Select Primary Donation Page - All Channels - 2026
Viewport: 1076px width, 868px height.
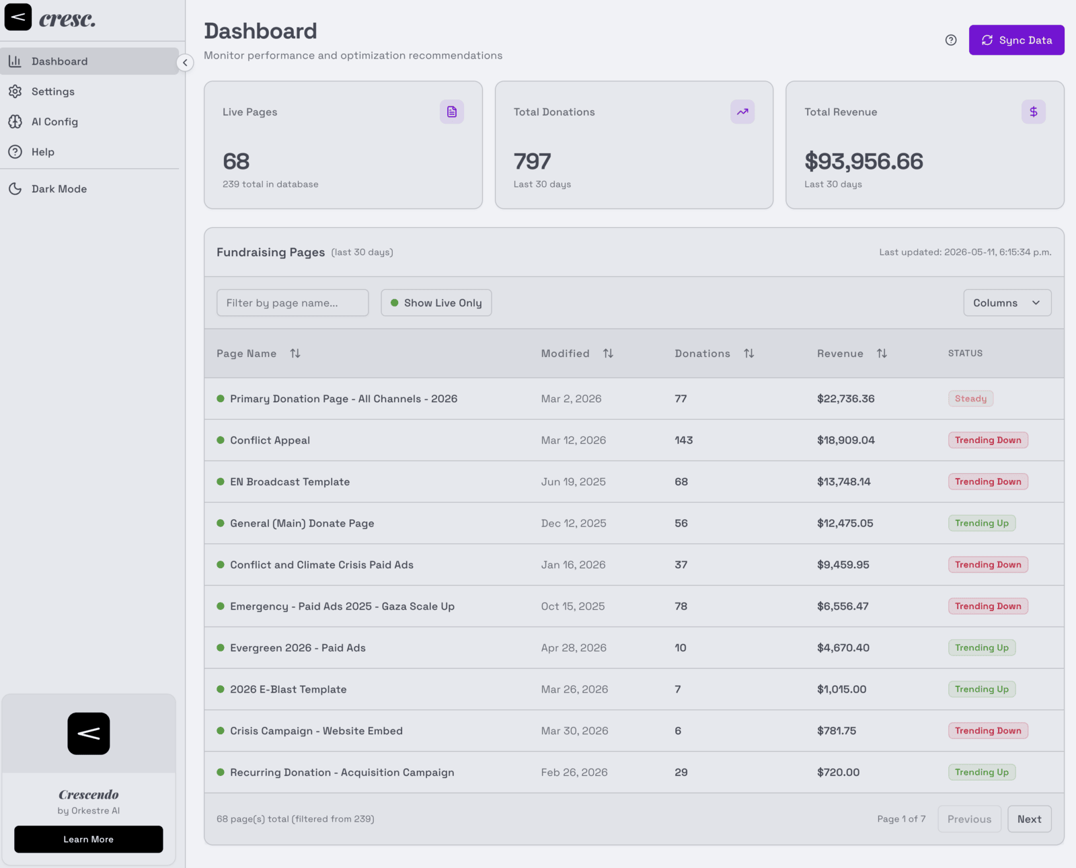pyautogui.click(x=344, y=399)
